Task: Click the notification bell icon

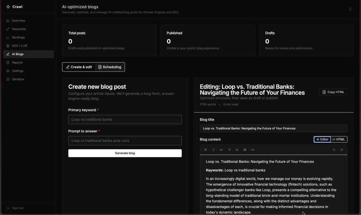Action: pos(350,9)
